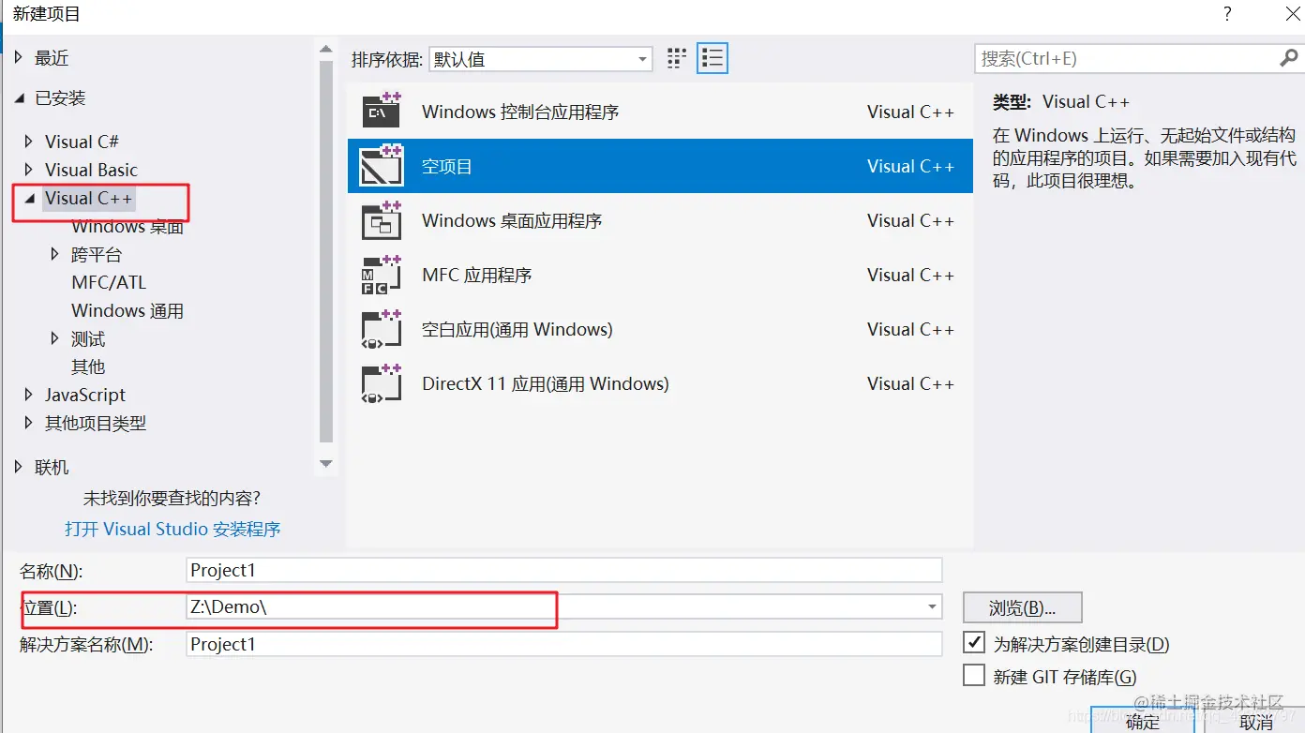Viewport: 1305px width, 733px height.
Task: Open the sort by dropdown
Action: 541,59
